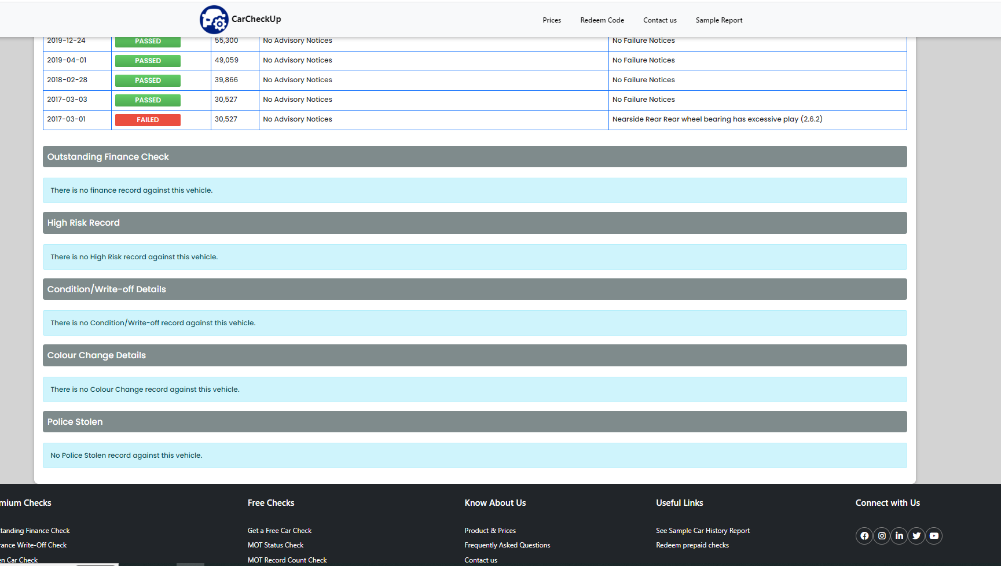The image size is (1001, 566).
Task: Open Frequently Asked Questions link
Action: (507, 545)
